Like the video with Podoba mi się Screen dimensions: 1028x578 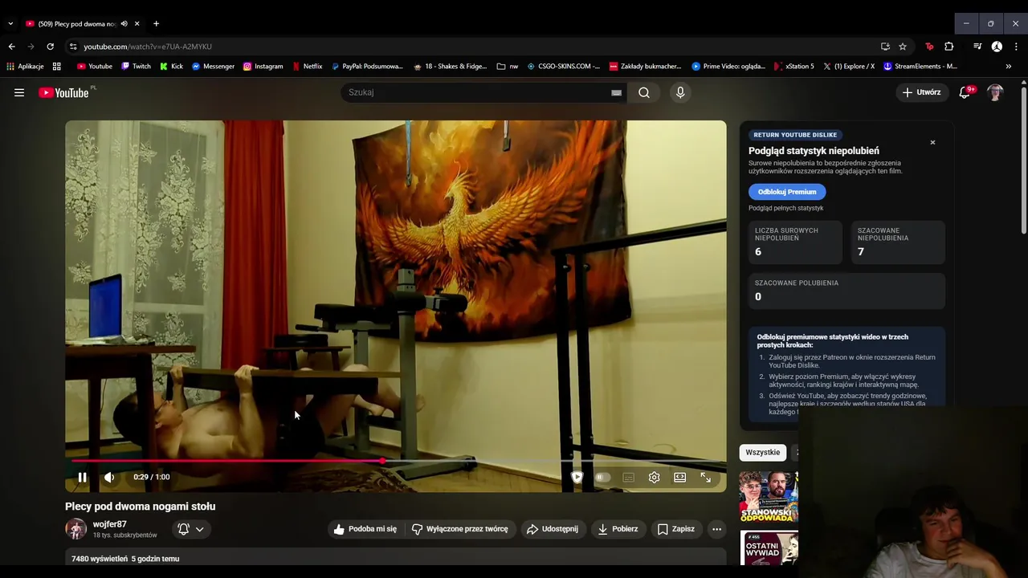click(365, 529)
